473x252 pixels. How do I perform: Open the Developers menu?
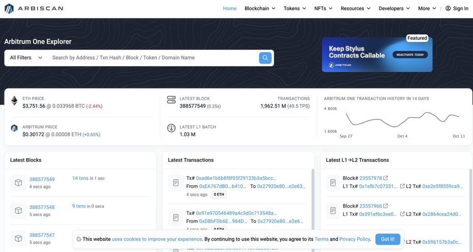[394, 8]
